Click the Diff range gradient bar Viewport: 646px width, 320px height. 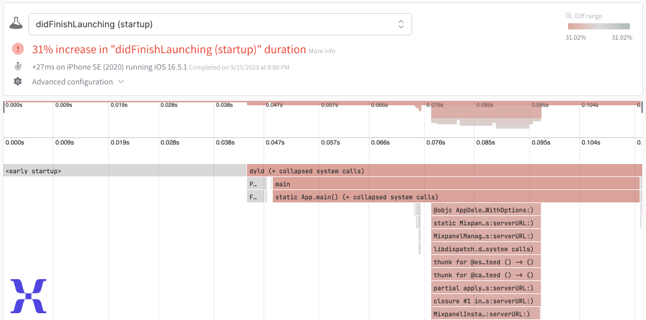pos(598,27)
